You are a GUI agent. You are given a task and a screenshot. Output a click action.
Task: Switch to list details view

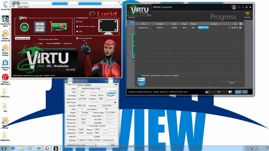coord(245,92)
